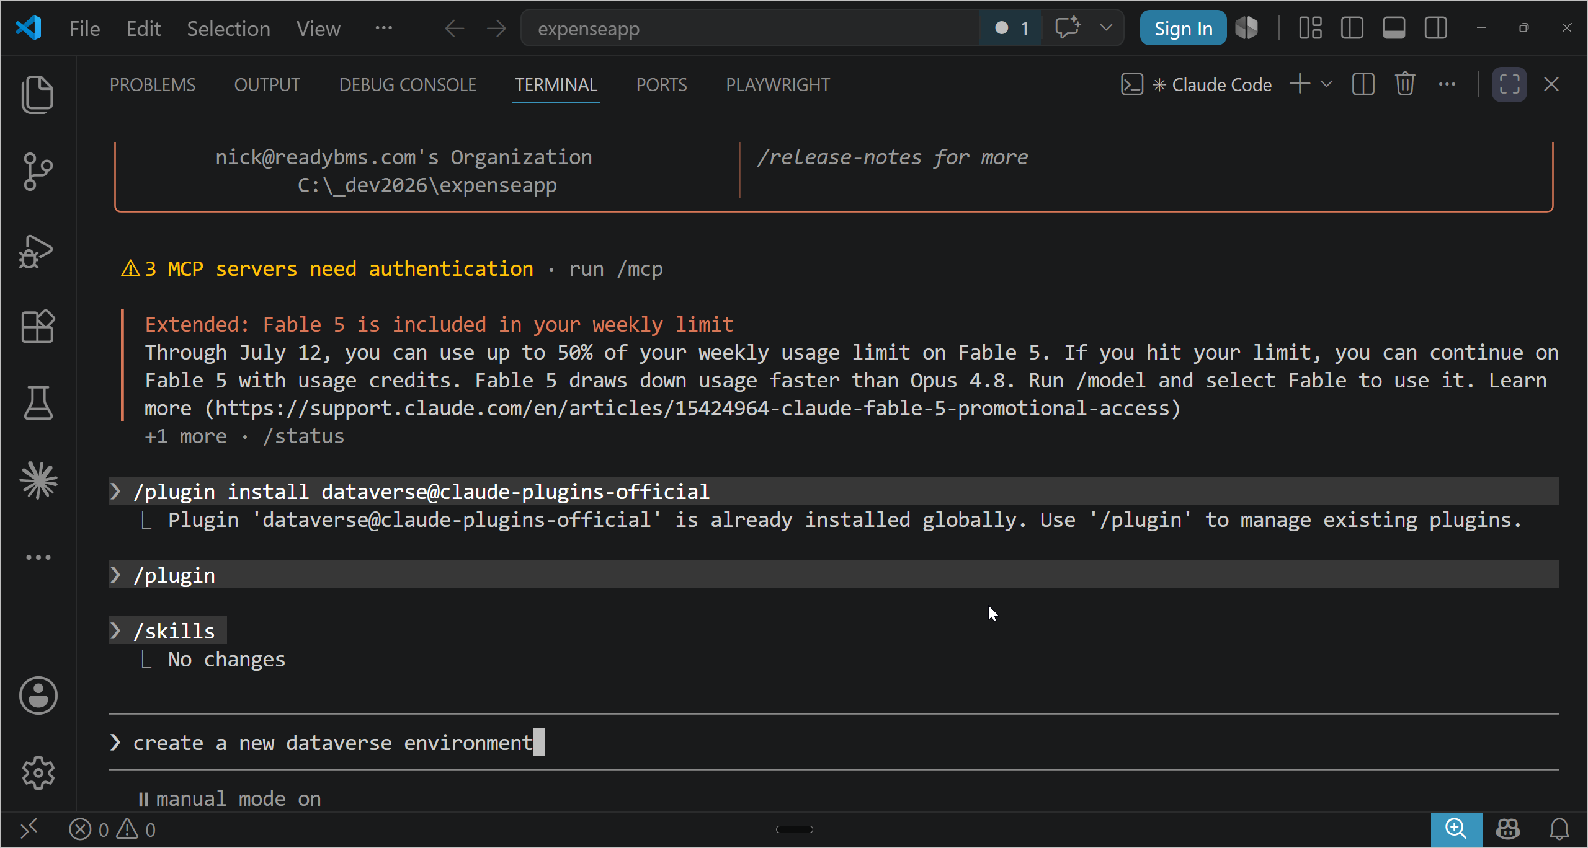Open errors and warnings count in status bar
This screenshot has width=1588, height=848.
point(112,829)
